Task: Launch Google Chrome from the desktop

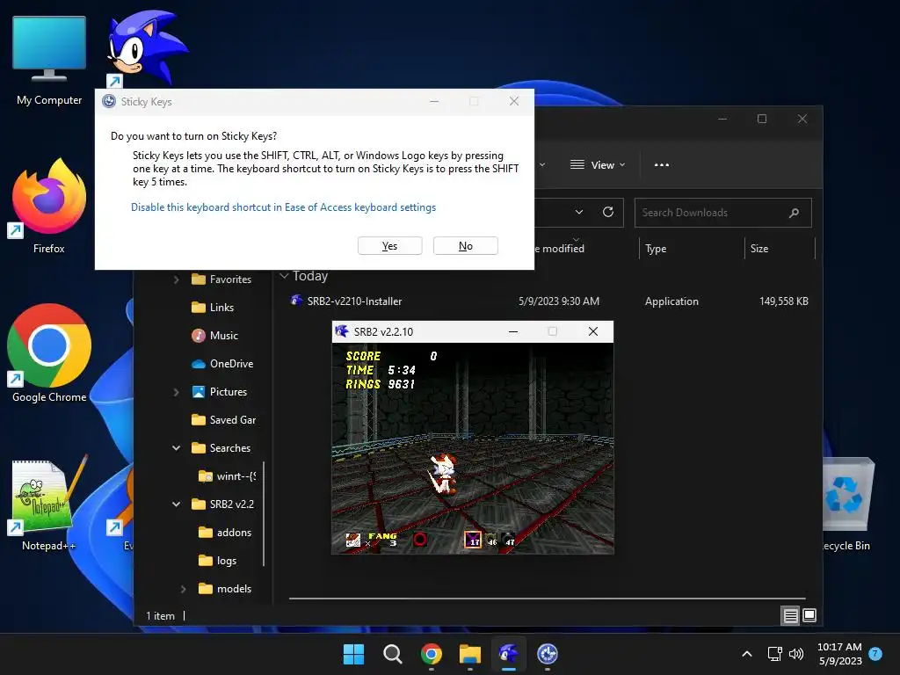Action: (x=49, y=353)
